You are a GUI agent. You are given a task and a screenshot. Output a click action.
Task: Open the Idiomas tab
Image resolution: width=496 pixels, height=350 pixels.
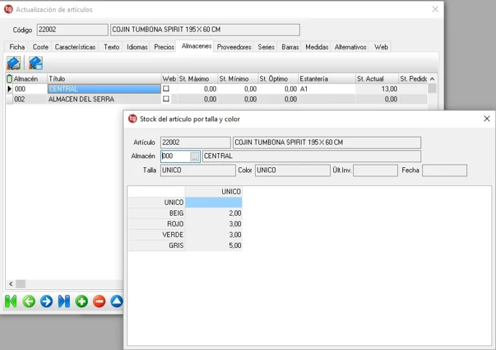(x=137, y=46)
